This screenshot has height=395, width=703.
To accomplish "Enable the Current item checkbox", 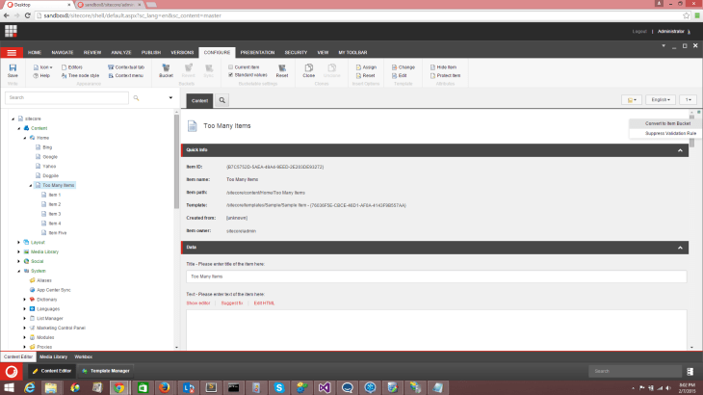I will click(230, 66).
